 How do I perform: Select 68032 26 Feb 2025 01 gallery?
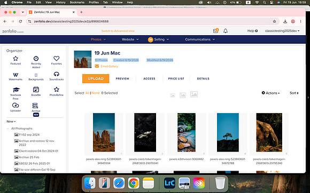pyautogui.click(x=34, y=164)
